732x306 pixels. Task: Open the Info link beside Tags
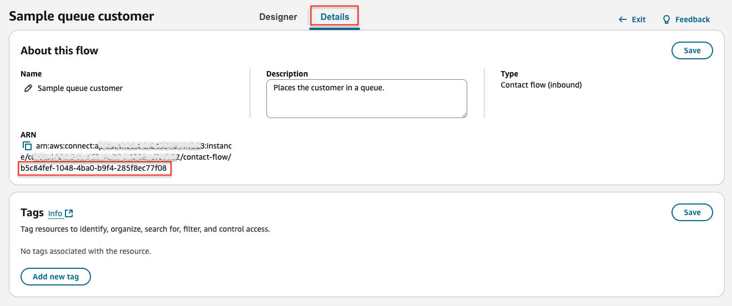tap(55, 213)
